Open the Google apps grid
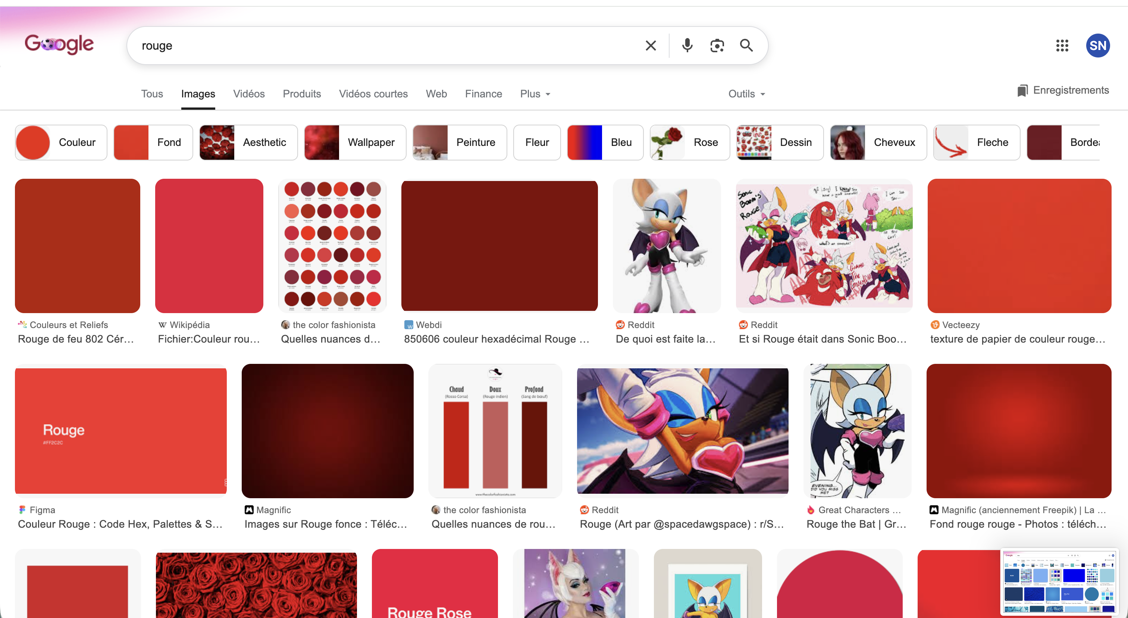 [1062, 46]
